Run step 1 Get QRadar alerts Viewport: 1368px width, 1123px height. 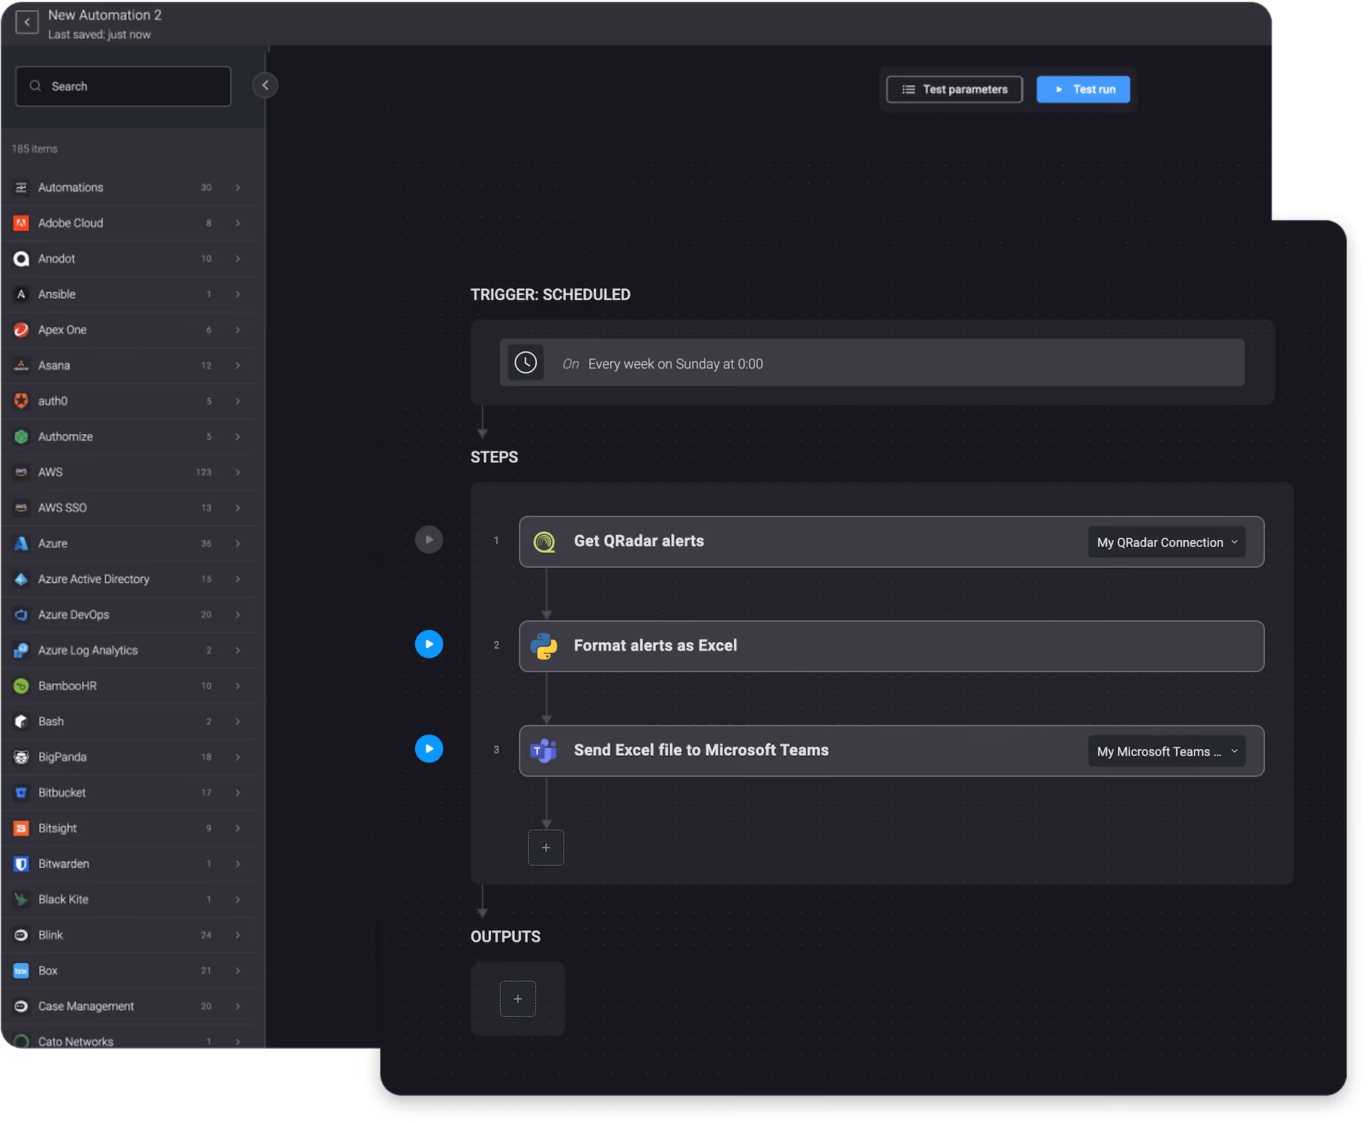click(429, 540)
